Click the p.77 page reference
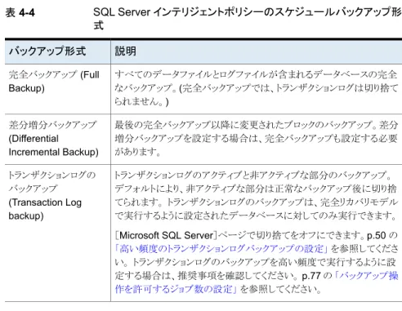Screen dimensions: 402x311 (311, 276)
